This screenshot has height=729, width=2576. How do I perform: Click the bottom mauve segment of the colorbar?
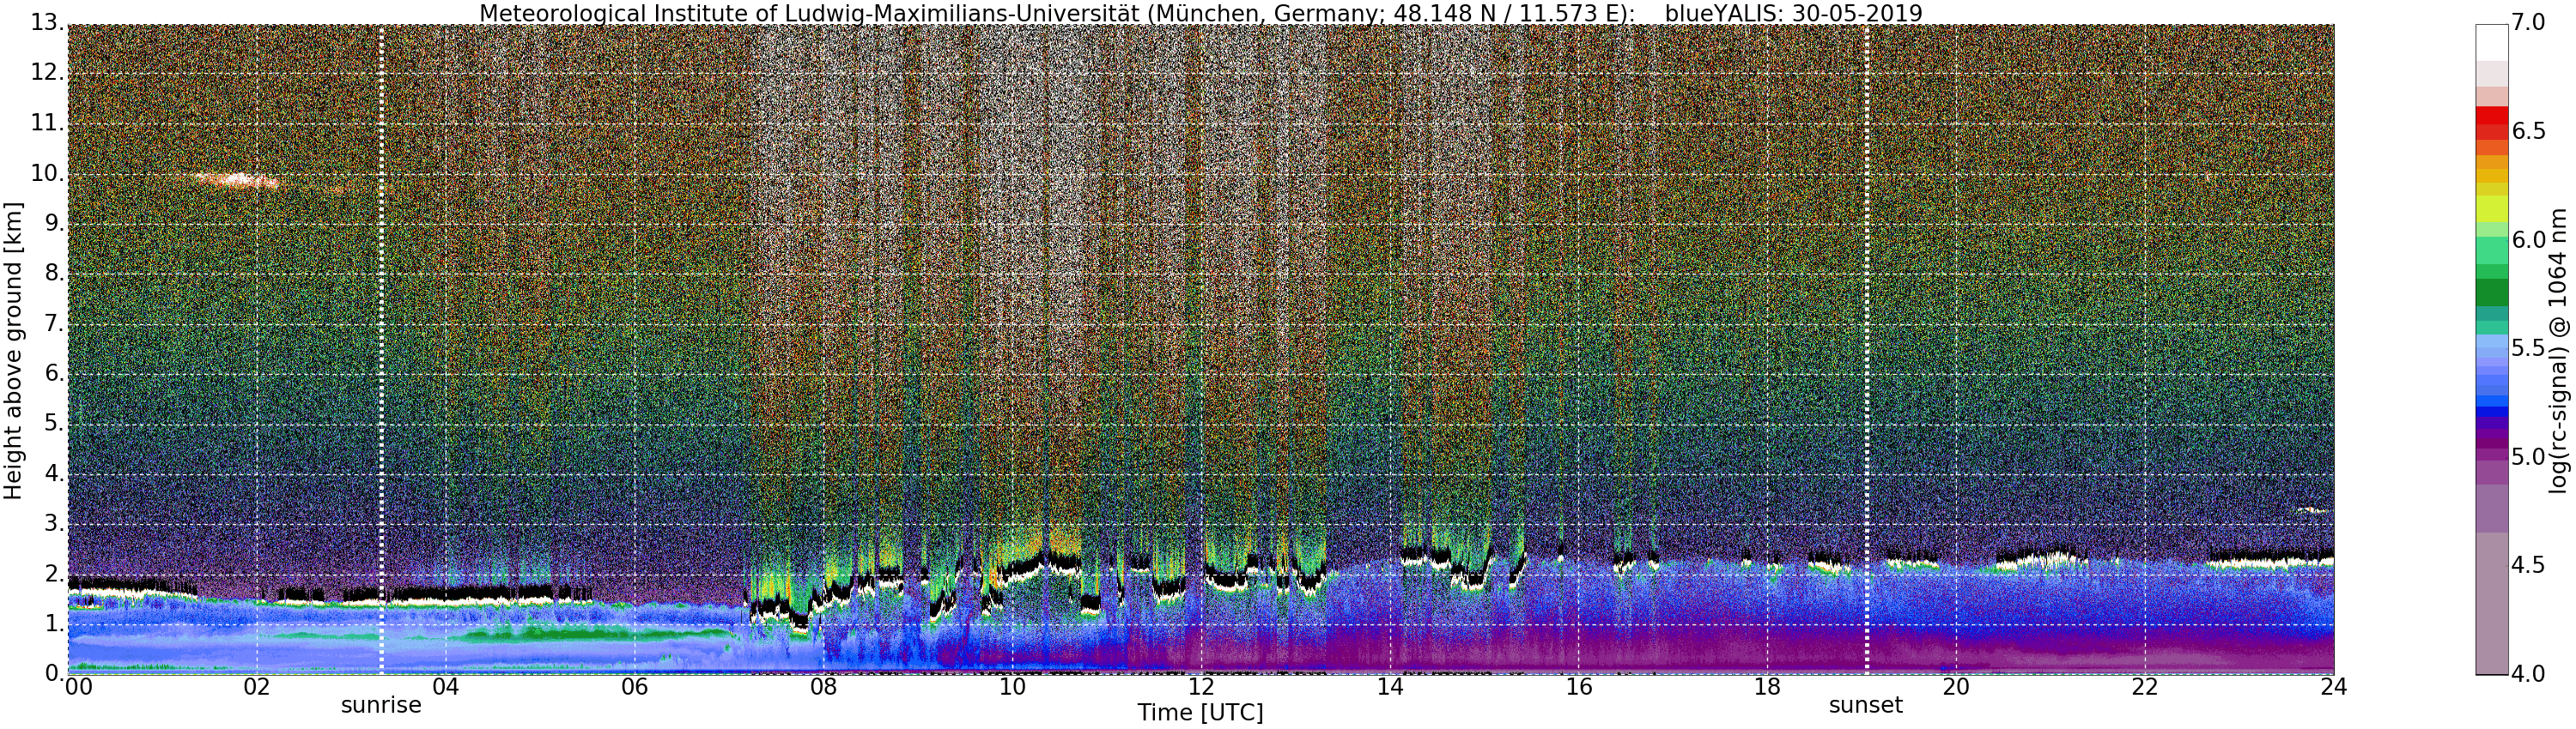tap(2491, 603)
